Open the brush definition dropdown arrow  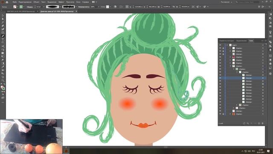pos(76,7)
